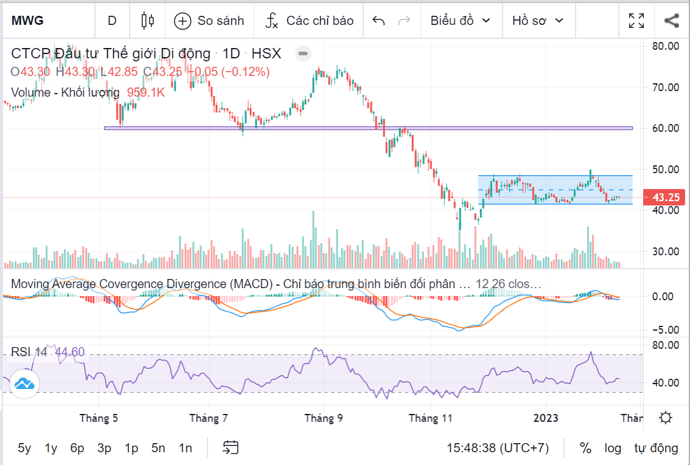The image size is (690, 465).
Task: Open the D timeframe interval selector
Action: coord(112,21)
